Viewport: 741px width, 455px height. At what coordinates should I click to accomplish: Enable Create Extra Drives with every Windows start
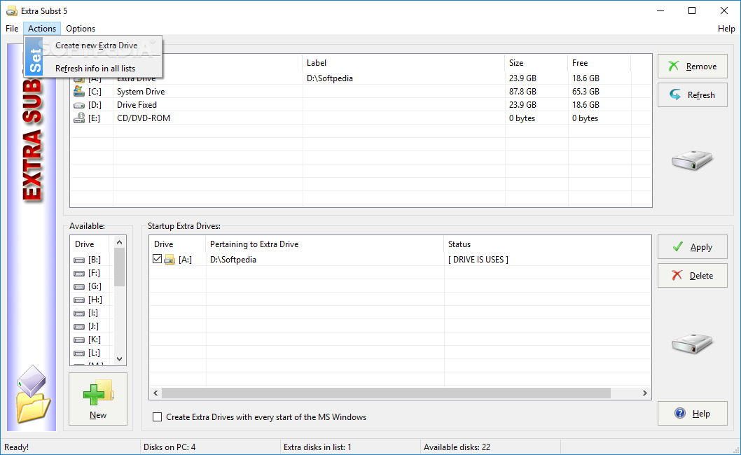point(158,416)
